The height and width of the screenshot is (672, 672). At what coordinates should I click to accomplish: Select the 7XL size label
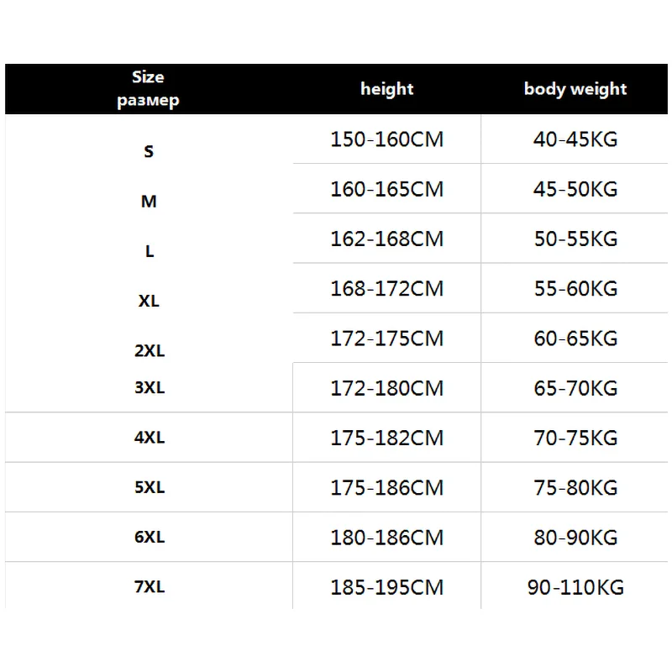(150, 586)
